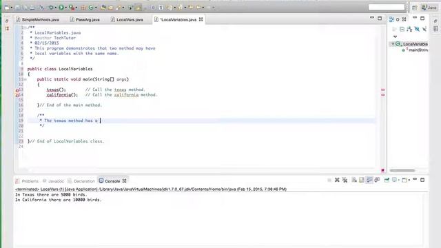441x248 pixels.
Task: Select LocalVariables class in Outline tree
Action: coord(412,44)
